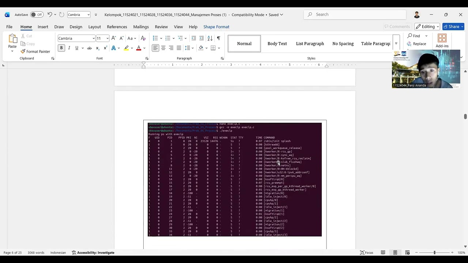The image size is (468, 263).
Task: Expand the Clipboard dialog launcher
Action: pos(53,58)
